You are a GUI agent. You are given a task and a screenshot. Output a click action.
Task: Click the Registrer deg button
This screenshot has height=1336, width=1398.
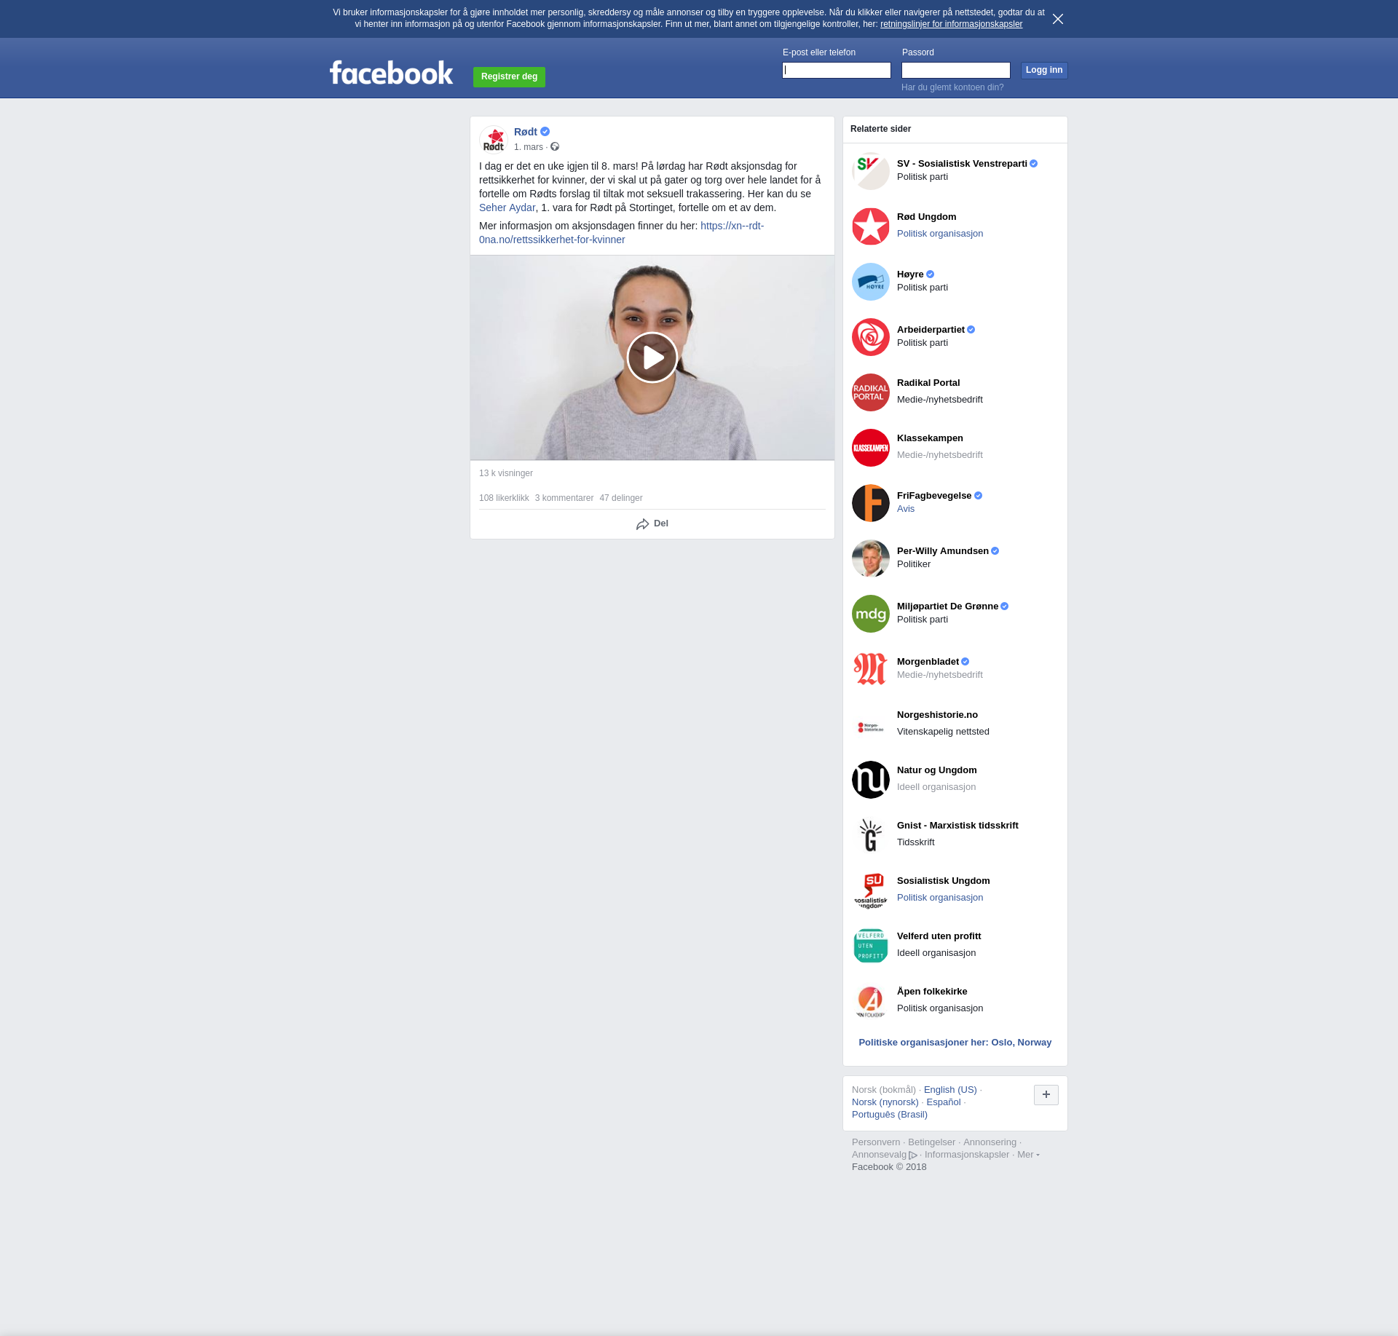click(509, 76)
